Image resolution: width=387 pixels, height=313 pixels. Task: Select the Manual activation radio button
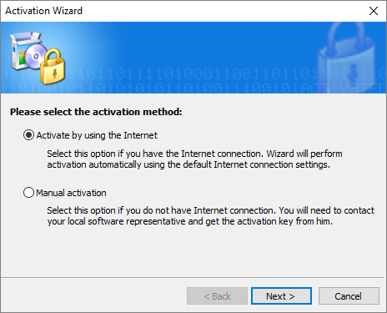point(28,193)
